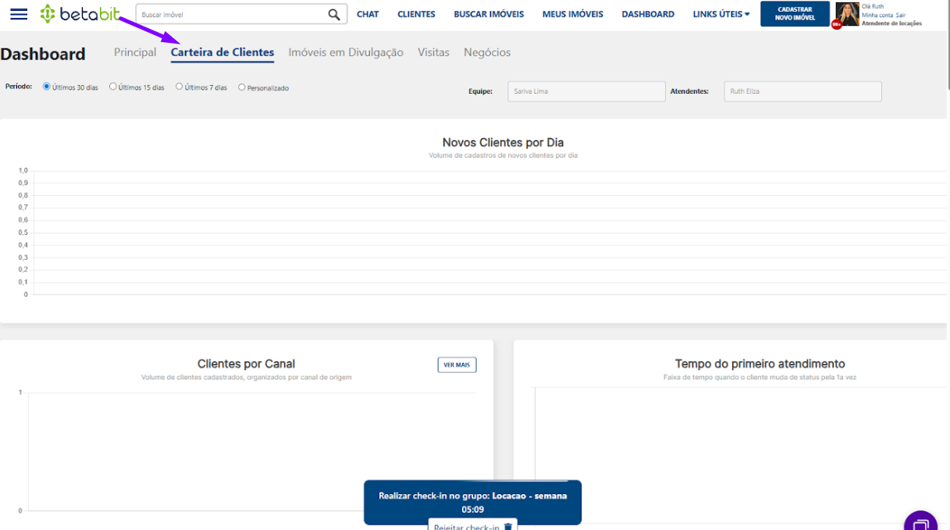This screenshot has width=950, height=530.
Task: Click the search magnifier icon
Action: (334, 14)
